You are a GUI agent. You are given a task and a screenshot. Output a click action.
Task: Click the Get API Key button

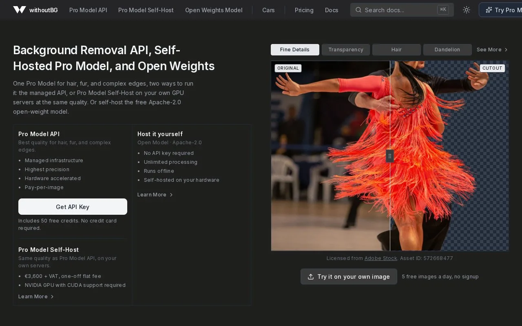click(73, 207)
